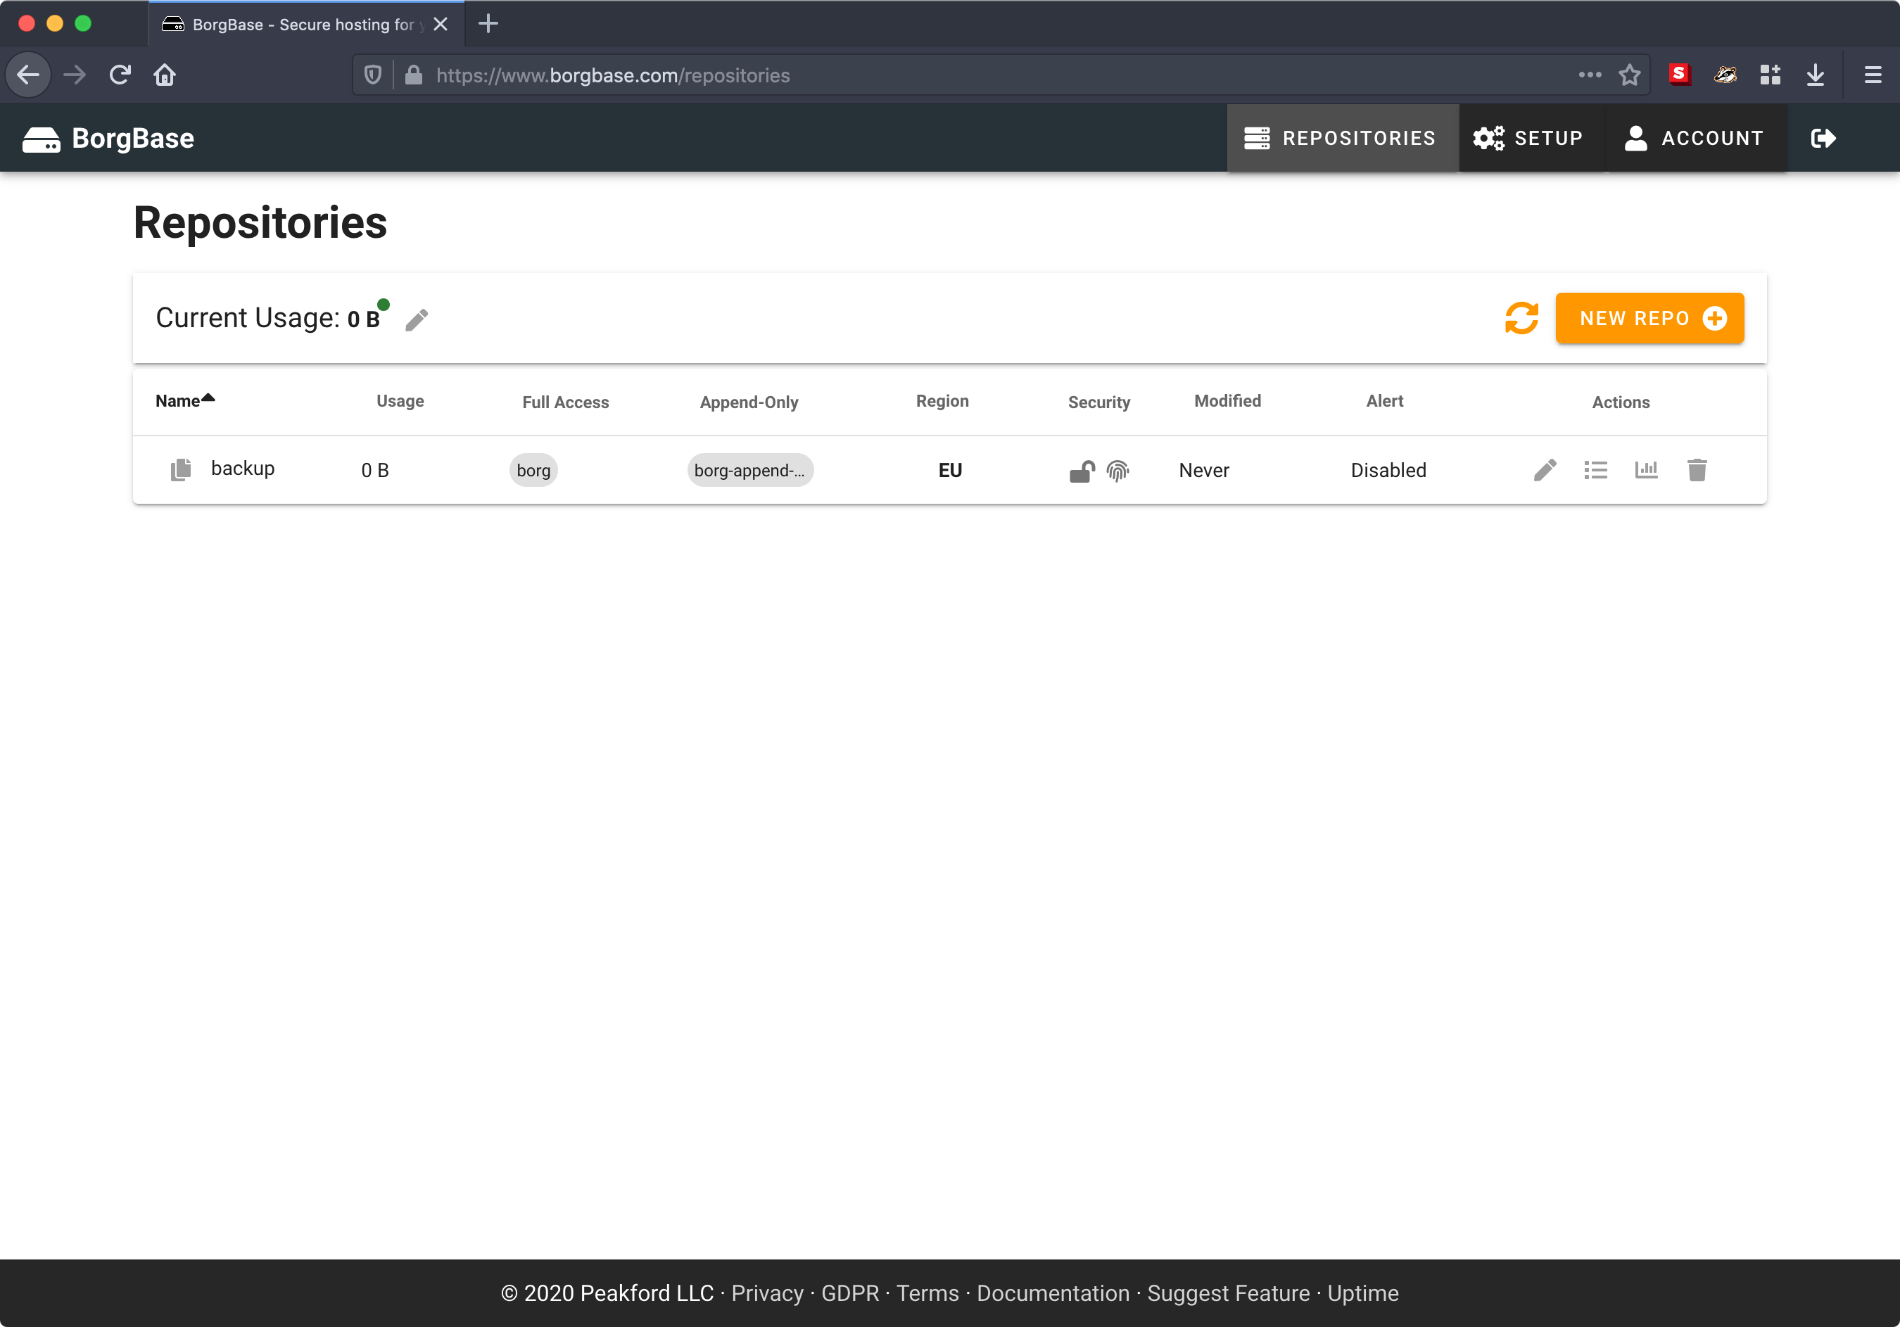Click the EU region cell

coord(950,470)
